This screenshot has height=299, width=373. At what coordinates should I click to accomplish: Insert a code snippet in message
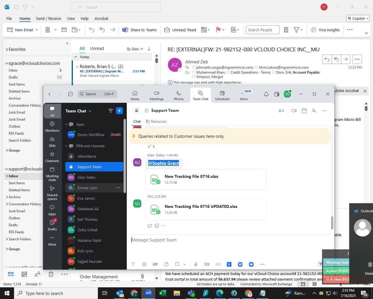tap(218, 264)
